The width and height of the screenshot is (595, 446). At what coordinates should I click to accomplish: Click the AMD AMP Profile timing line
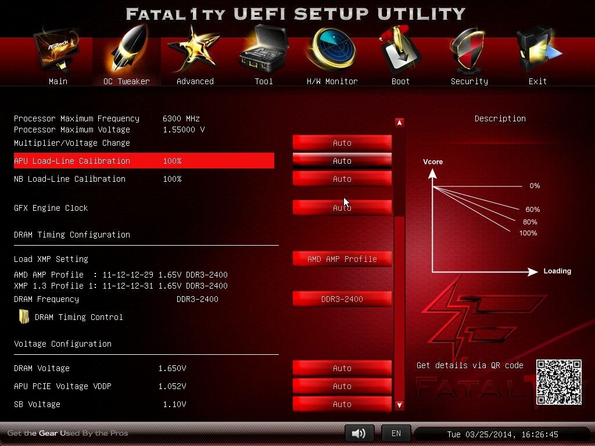point(121,275)
